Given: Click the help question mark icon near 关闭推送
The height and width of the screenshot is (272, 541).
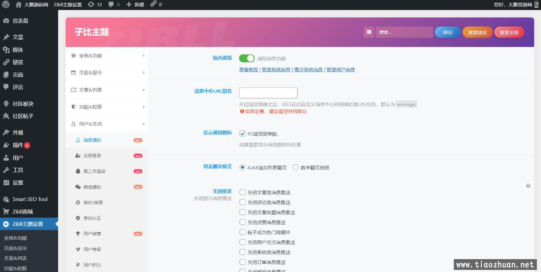Looking at the screenshot, I should [x=528, y=186].
